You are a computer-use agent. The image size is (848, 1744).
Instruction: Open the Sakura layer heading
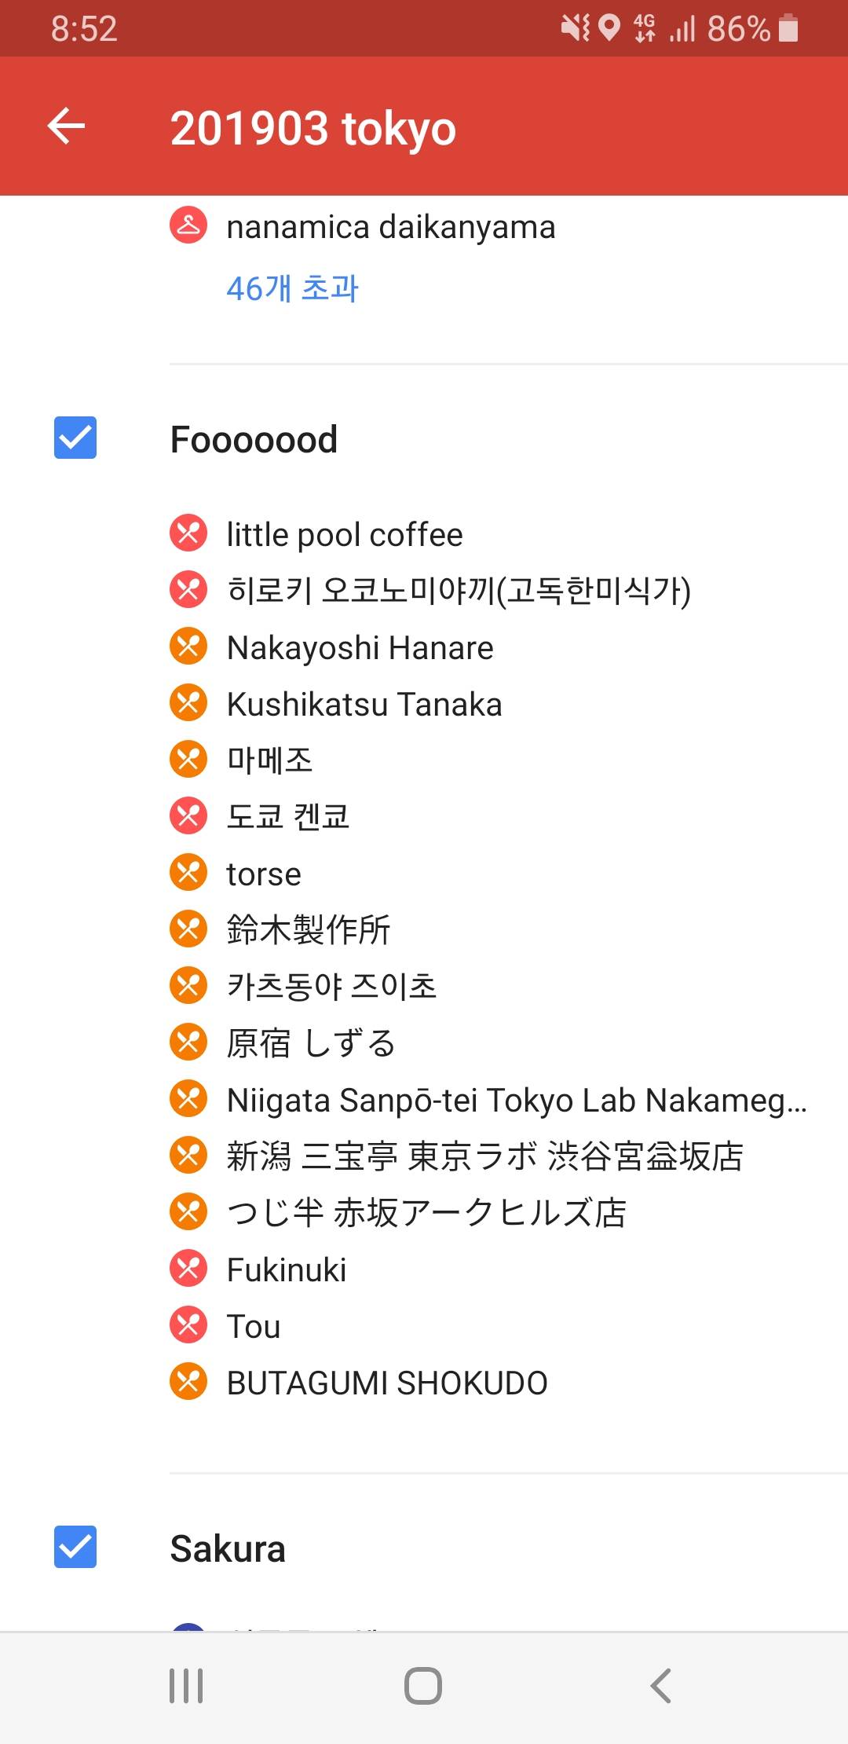pyautogui.click(x=228, y=1548)
